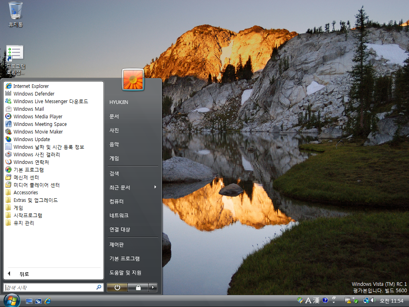Viewport: 409px width, 307px height.
Task: Open Windows Update
Action: (x=54, y=139)
